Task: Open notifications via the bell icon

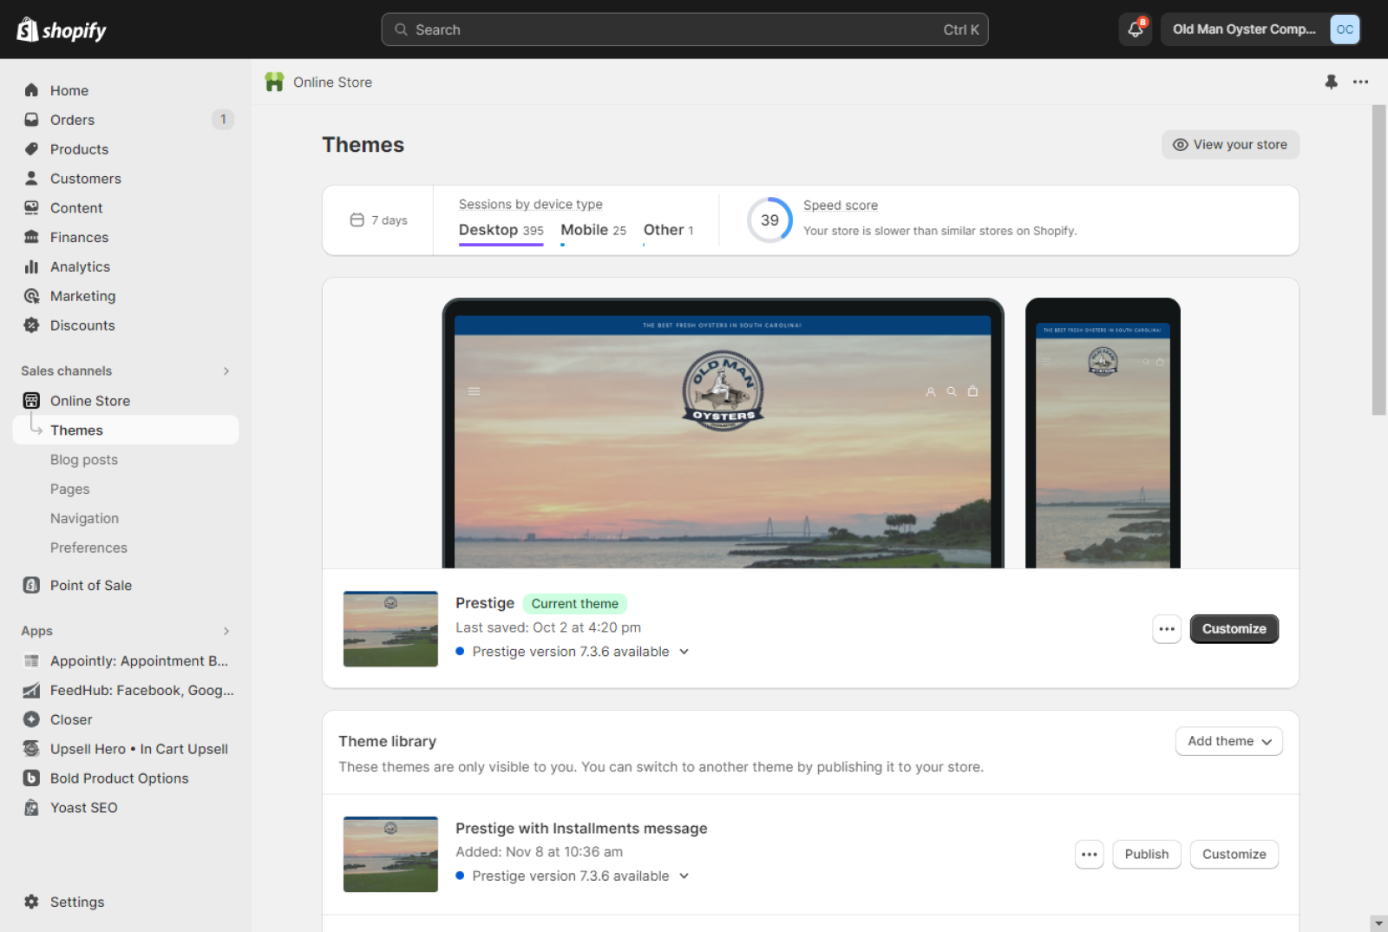Action: click(1135, 29)
